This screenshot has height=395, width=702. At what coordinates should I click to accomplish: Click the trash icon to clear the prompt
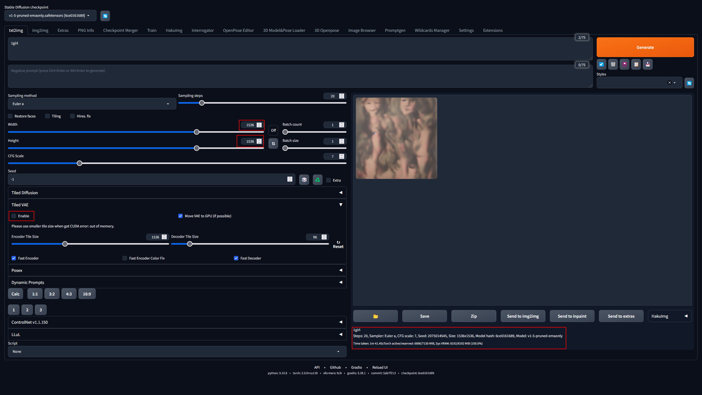point(613,64)
